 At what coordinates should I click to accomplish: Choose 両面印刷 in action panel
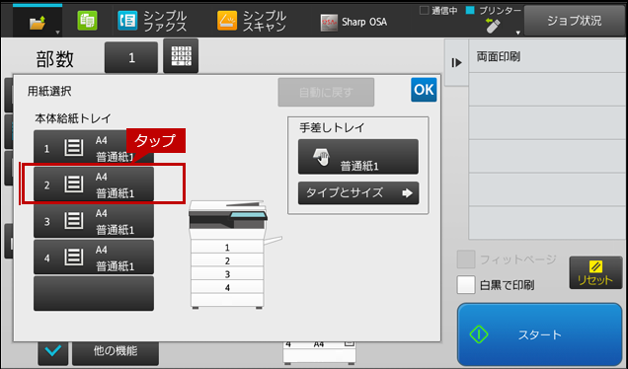click(548, 56)
